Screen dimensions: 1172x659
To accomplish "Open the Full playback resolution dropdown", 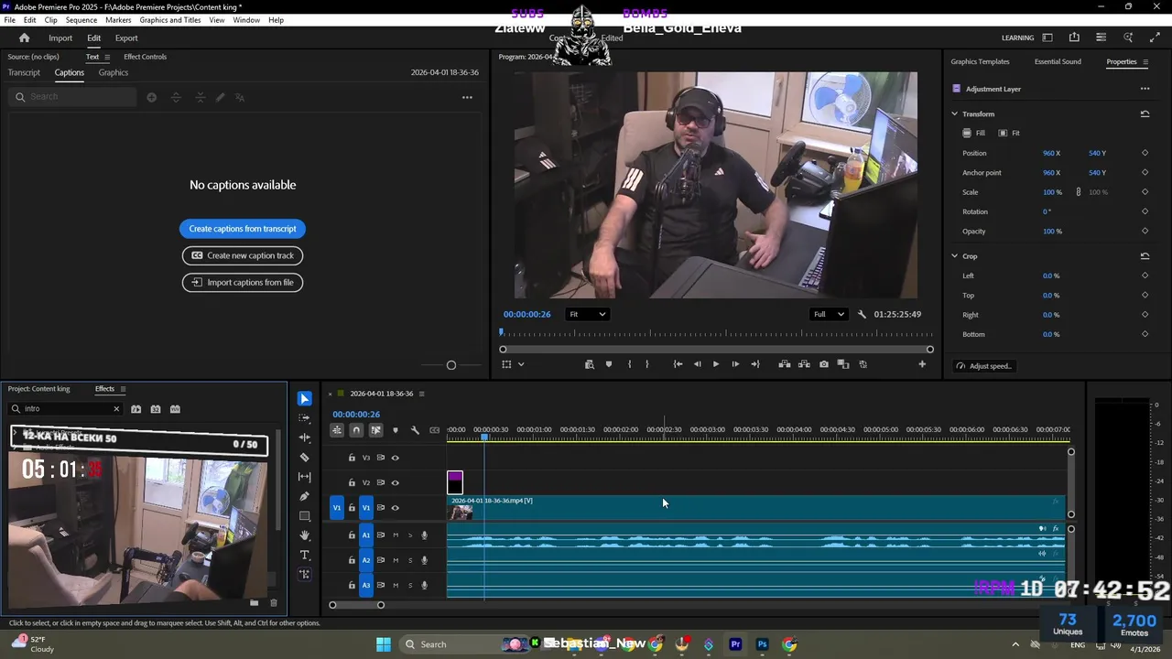I will coord(828,314).
